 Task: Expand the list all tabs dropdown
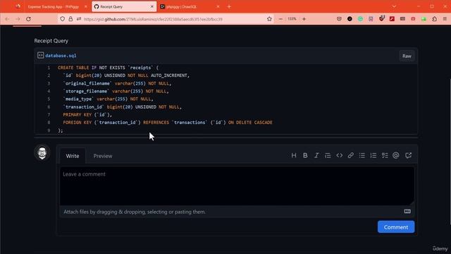pyautogui.click(x=394, y=6)
